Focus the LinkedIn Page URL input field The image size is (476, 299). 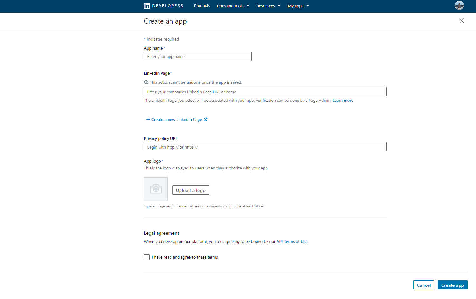coord(265,92)
